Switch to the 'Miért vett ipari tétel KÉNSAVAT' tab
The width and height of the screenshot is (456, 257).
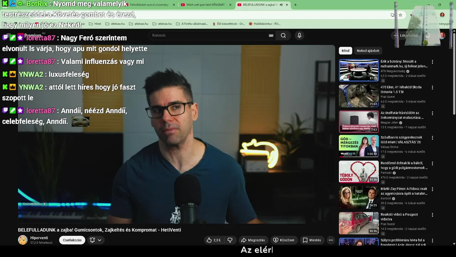(206, 5)
